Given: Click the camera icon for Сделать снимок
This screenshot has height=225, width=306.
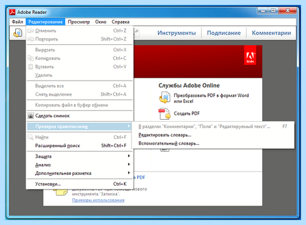Looking at the screenshot, I should click(x=31, y=116).
